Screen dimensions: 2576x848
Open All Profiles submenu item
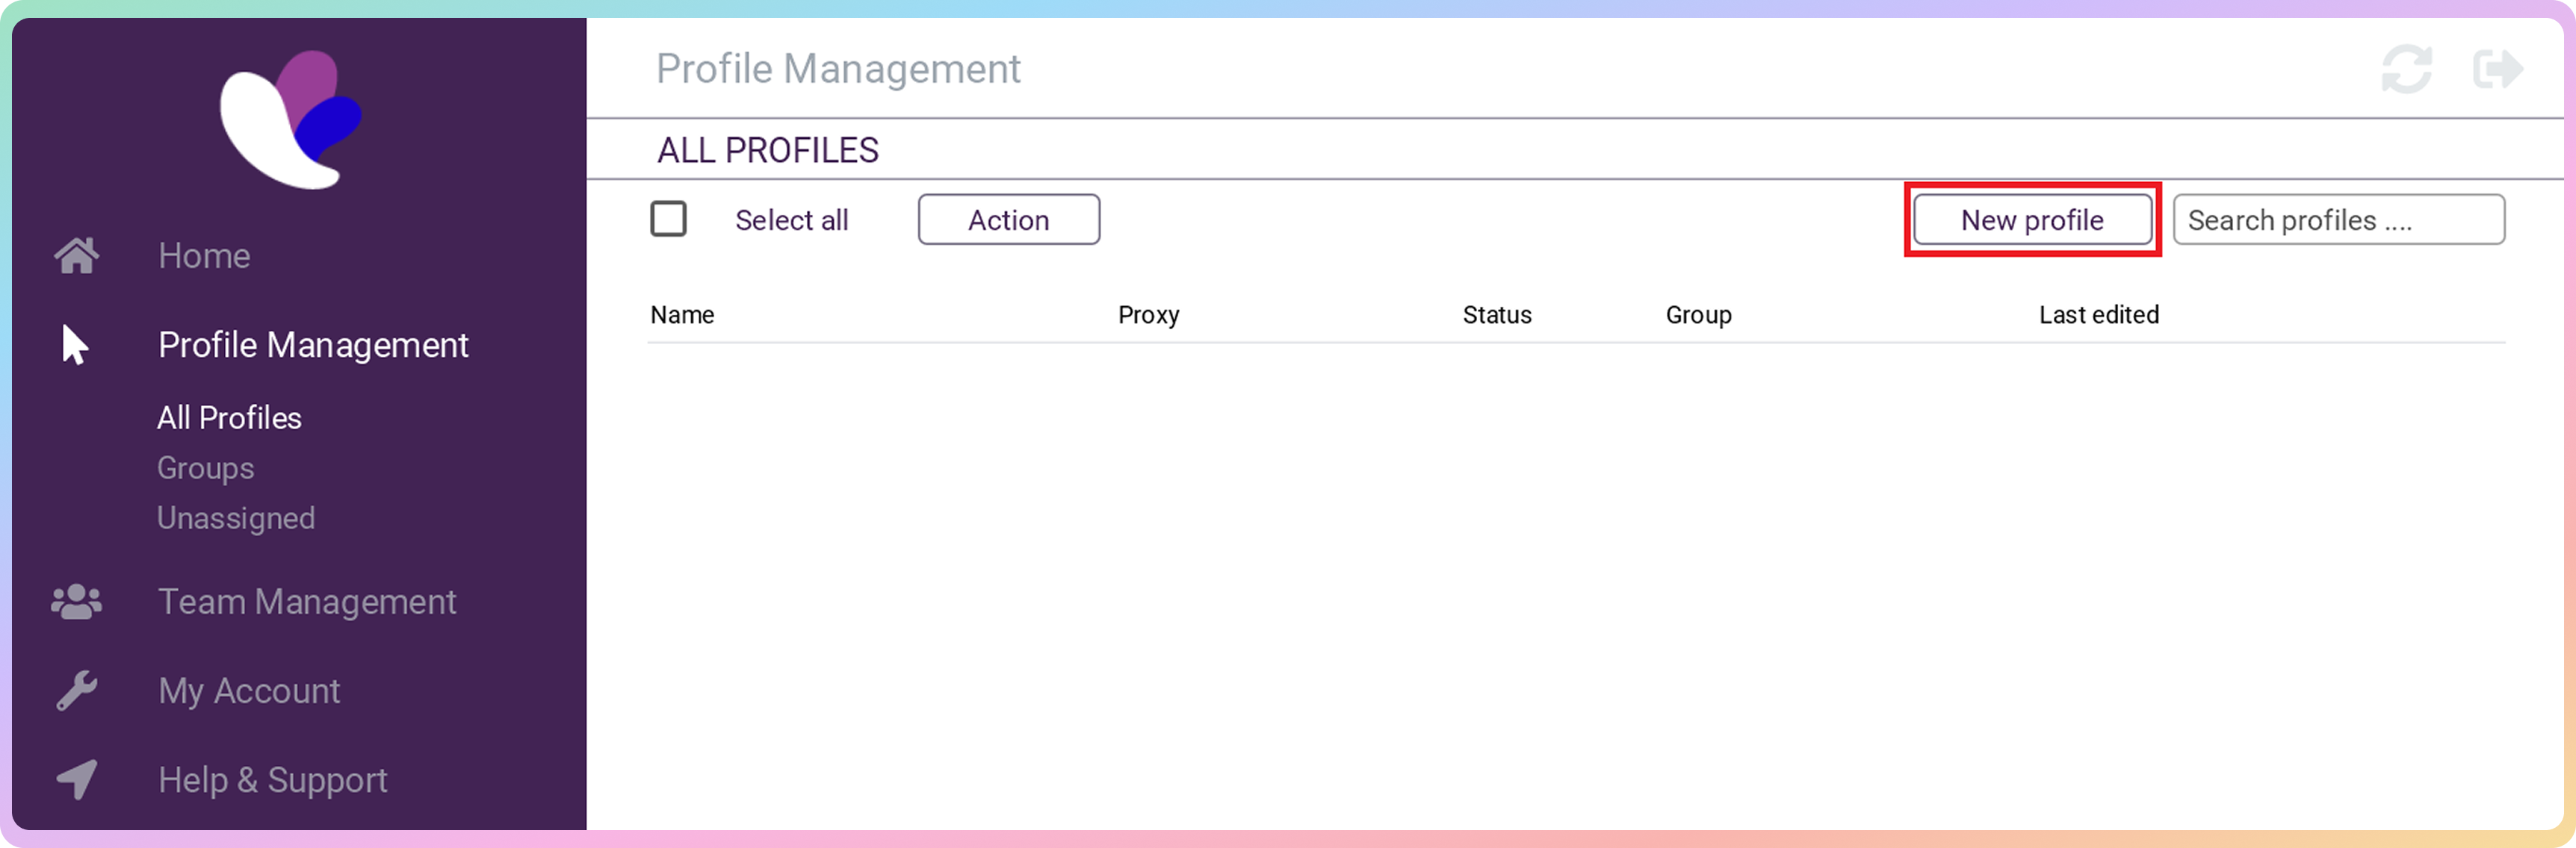coord(229,417)
